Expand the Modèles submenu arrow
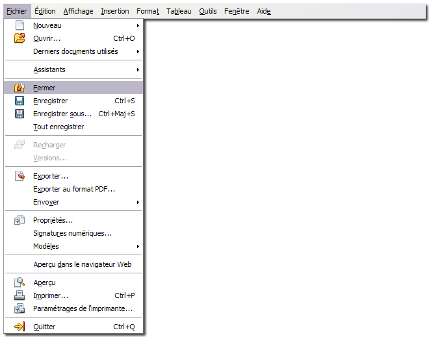 coord(138,246)
